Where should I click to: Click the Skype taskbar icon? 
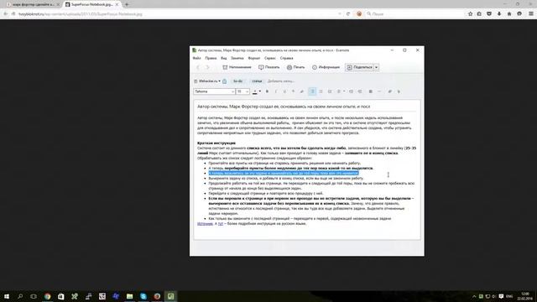tap(143, 296)
